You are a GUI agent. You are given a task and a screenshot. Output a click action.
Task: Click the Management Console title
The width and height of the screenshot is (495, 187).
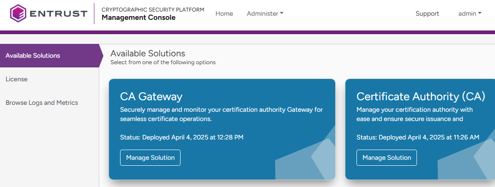[139, 18]
